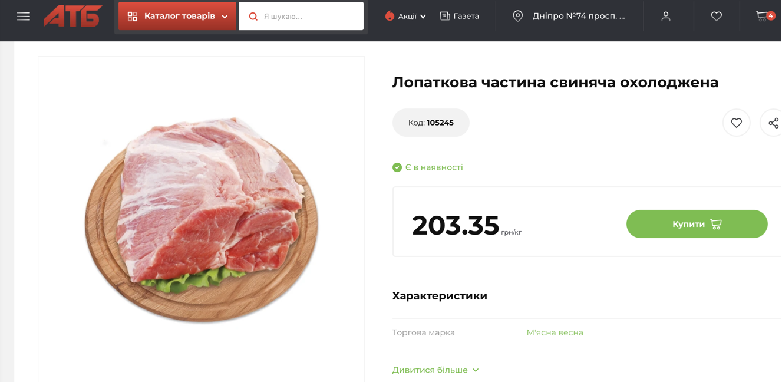Add product to favorites with heart

pos(737,123)
